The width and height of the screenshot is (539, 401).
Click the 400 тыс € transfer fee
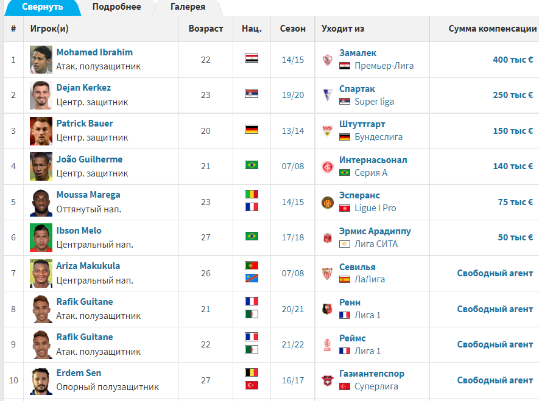[513, 60]
